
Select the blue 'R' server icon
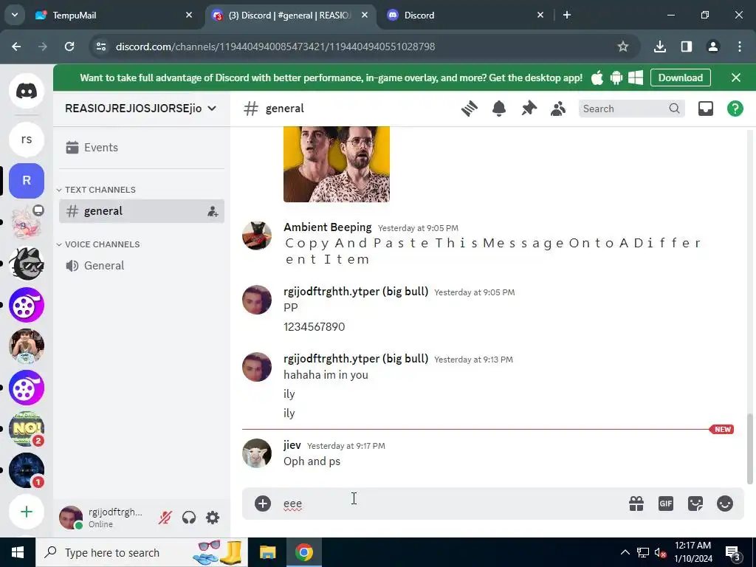click(x=27, y=180)
